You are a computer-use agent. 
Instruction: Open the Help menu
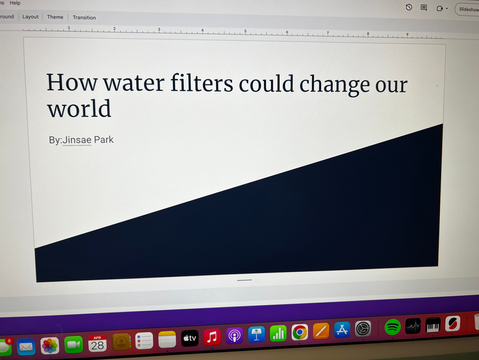[15, 3]
